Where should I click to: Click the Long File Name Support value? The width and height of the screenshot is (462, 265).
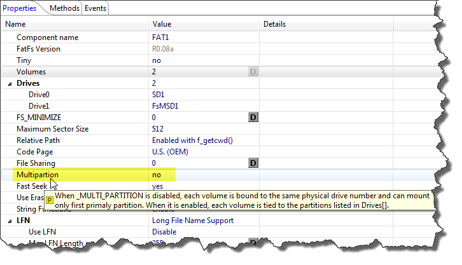pyautogui.click(x=193, y=221)
